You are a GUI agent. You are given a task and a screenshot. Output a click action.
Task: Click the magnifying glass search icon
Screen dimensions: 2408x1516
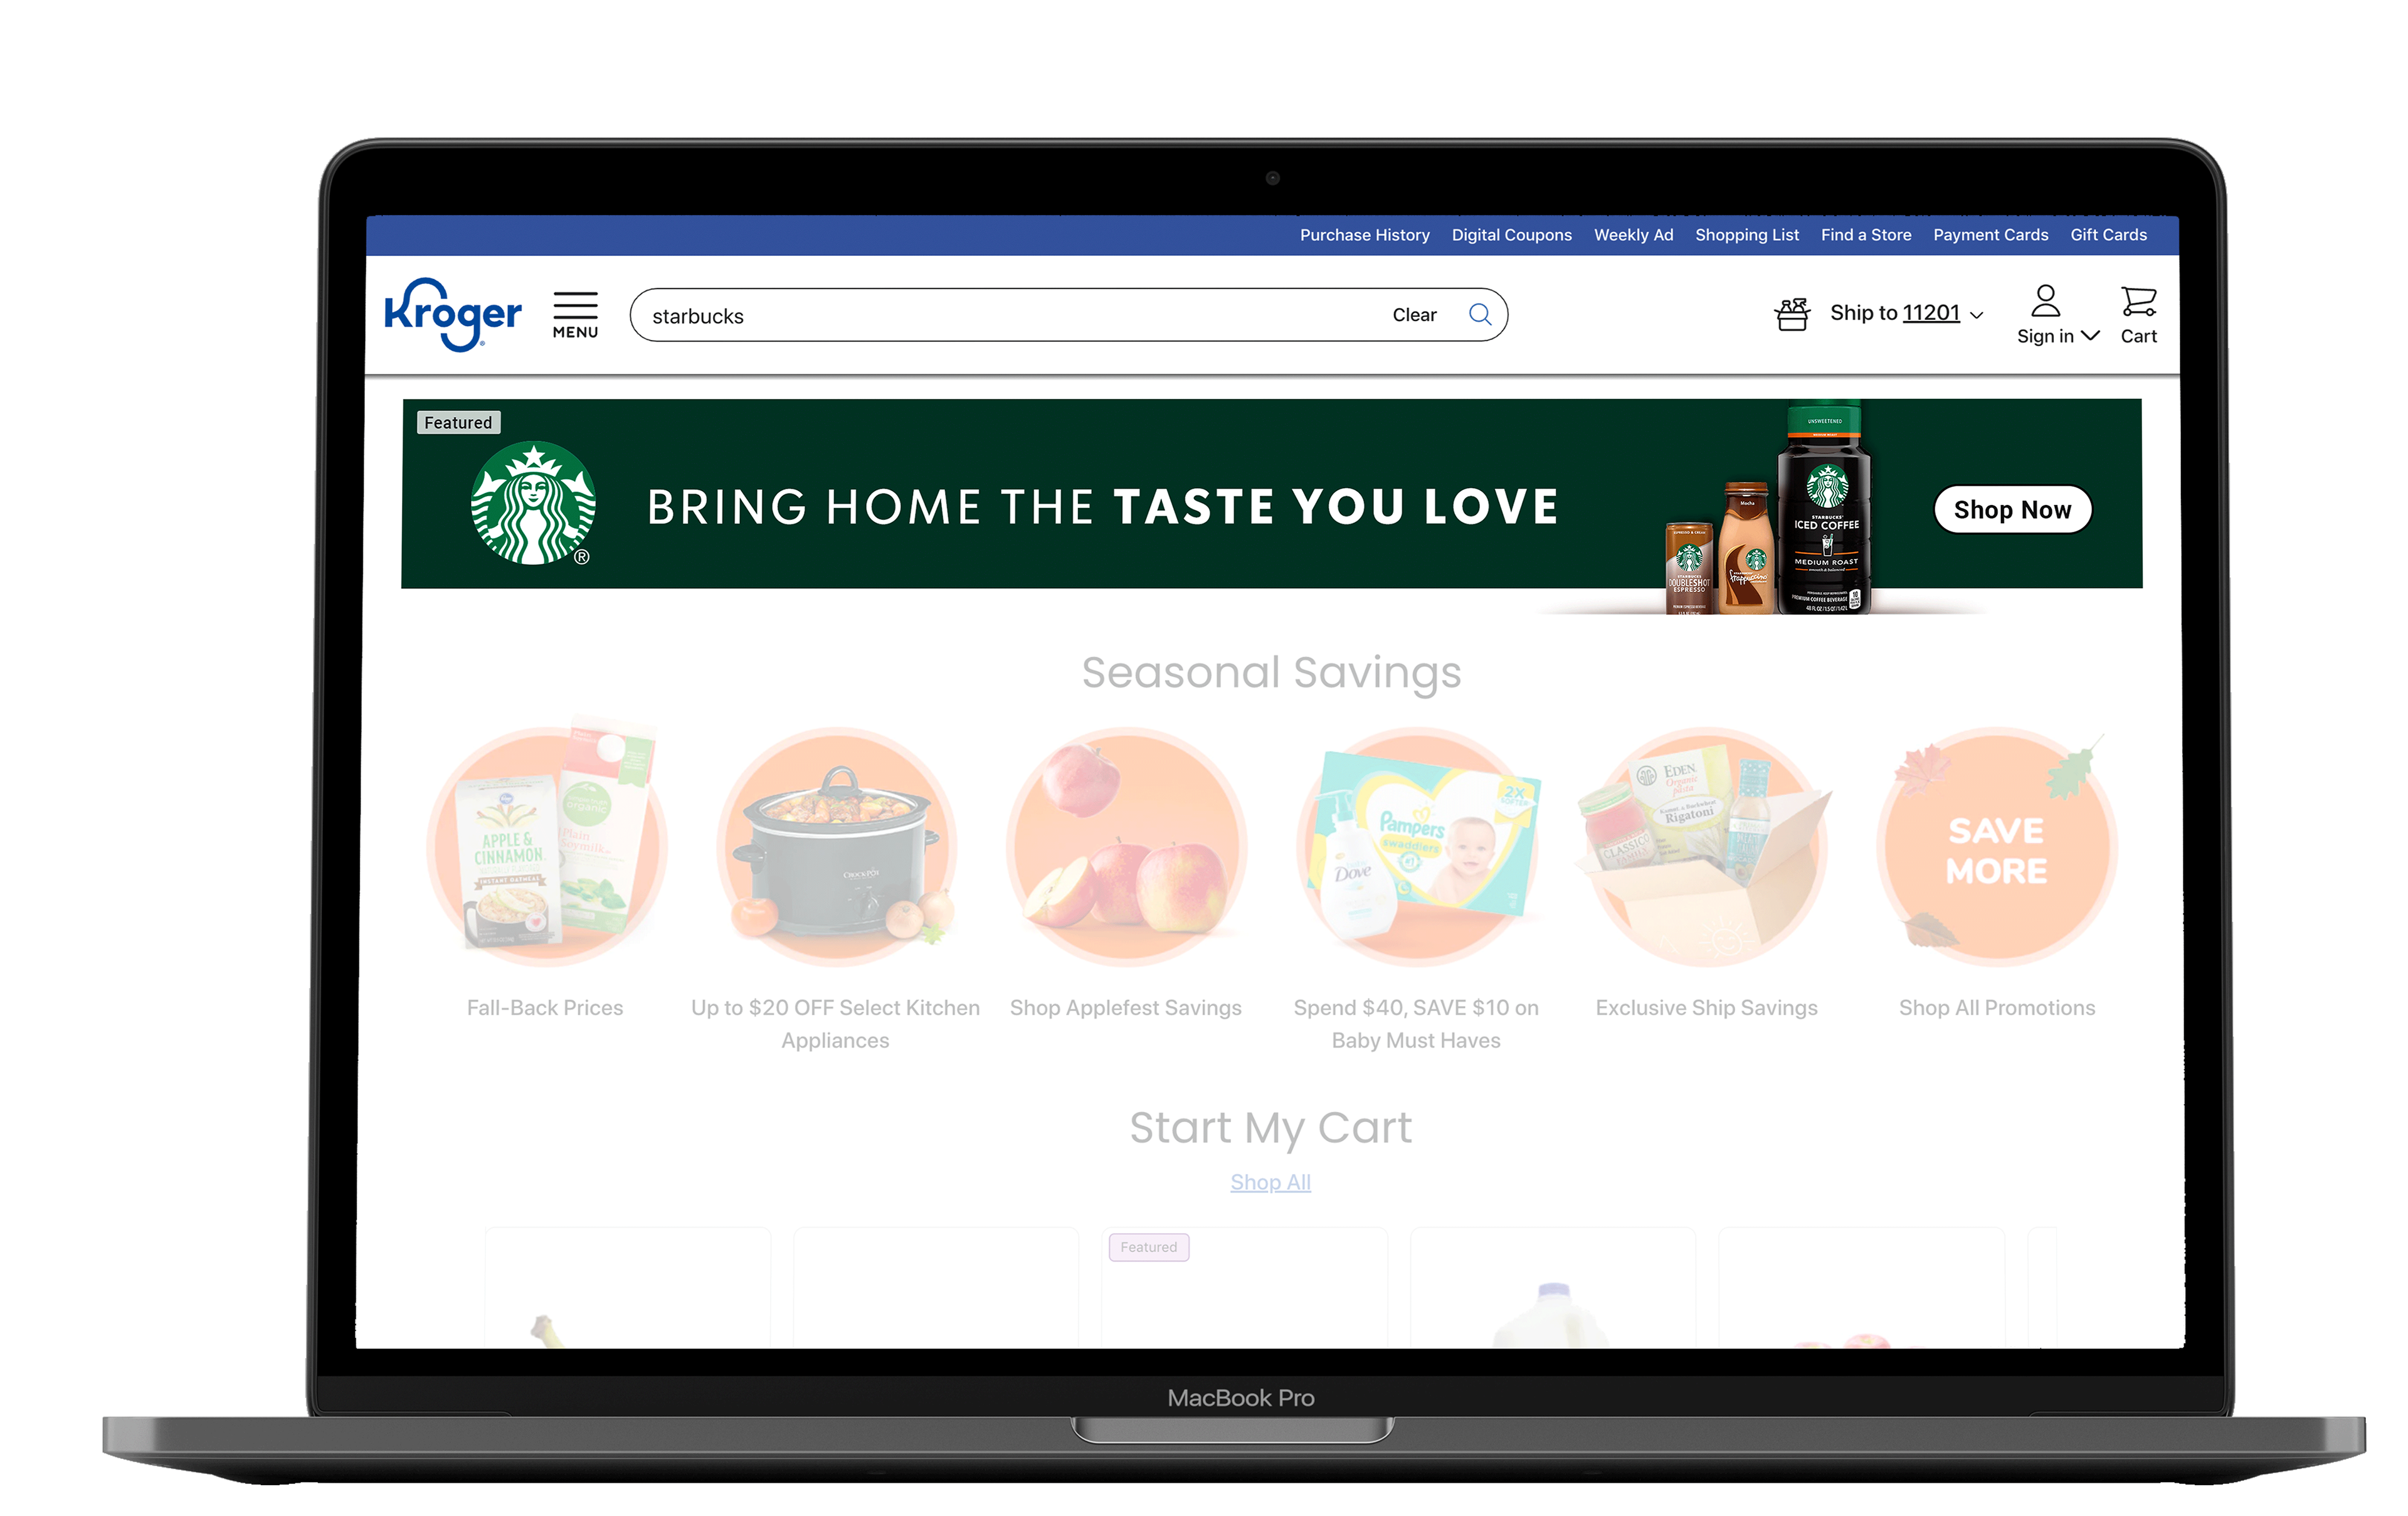1480,315
